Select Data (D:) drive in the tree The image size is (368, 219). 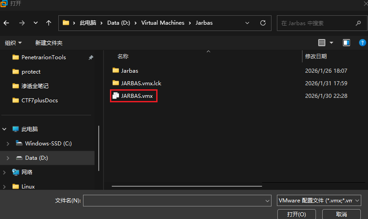[36, 158]
